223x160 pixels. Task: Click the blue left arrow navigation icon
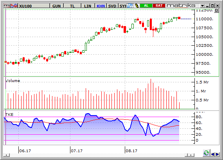click(212, 154)
